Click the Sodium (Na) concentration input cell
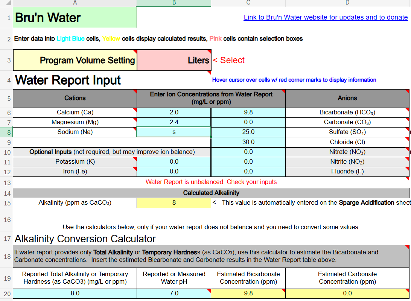 pyautogui.click(x=174, y=132)
